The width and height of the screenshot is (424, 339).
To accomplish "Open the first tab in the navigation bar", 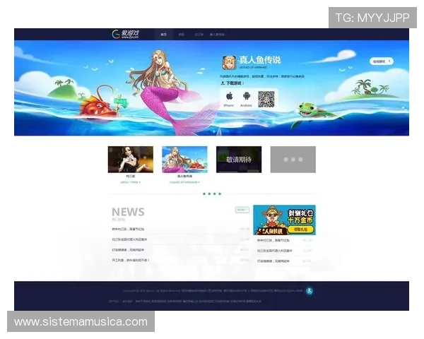I will pos(164,34).
